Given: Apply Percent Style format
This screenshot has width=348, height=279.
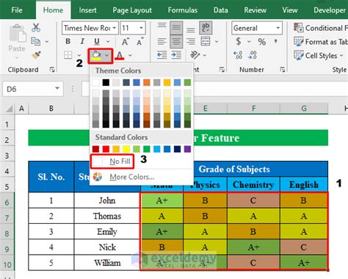Looking at the screenshot, I should [262, 42].
